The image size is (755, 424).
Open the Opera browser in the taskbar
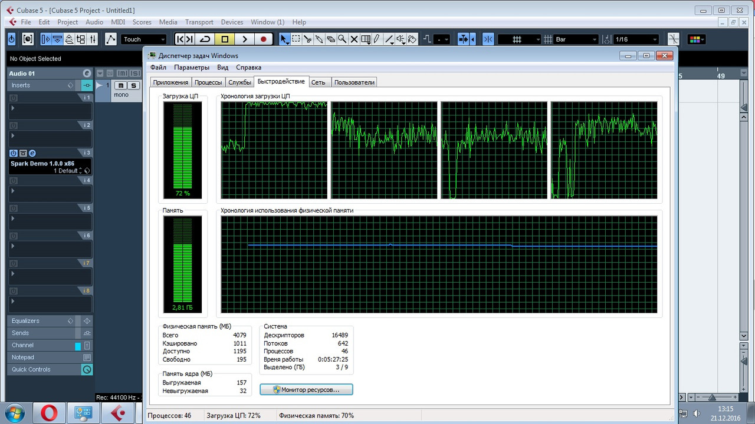click(49, 413)
